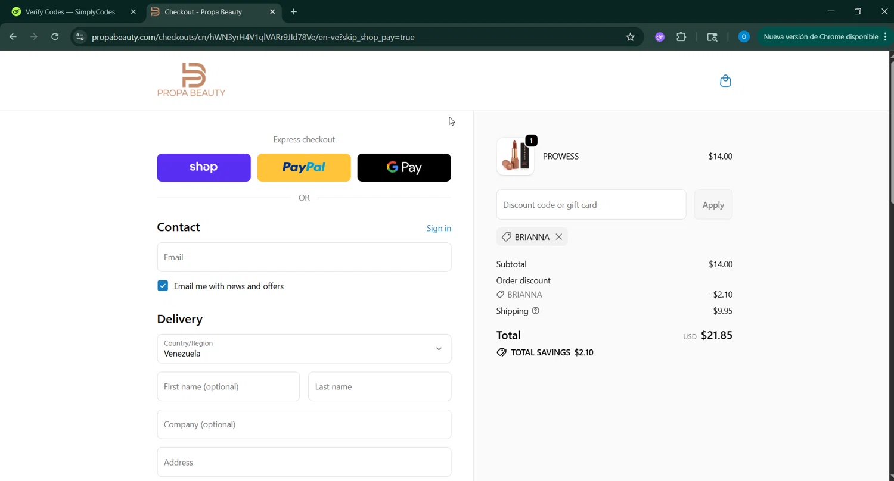Open Chrome menu three dots
This screenshot has height=481, width=894.
point(886,37)
